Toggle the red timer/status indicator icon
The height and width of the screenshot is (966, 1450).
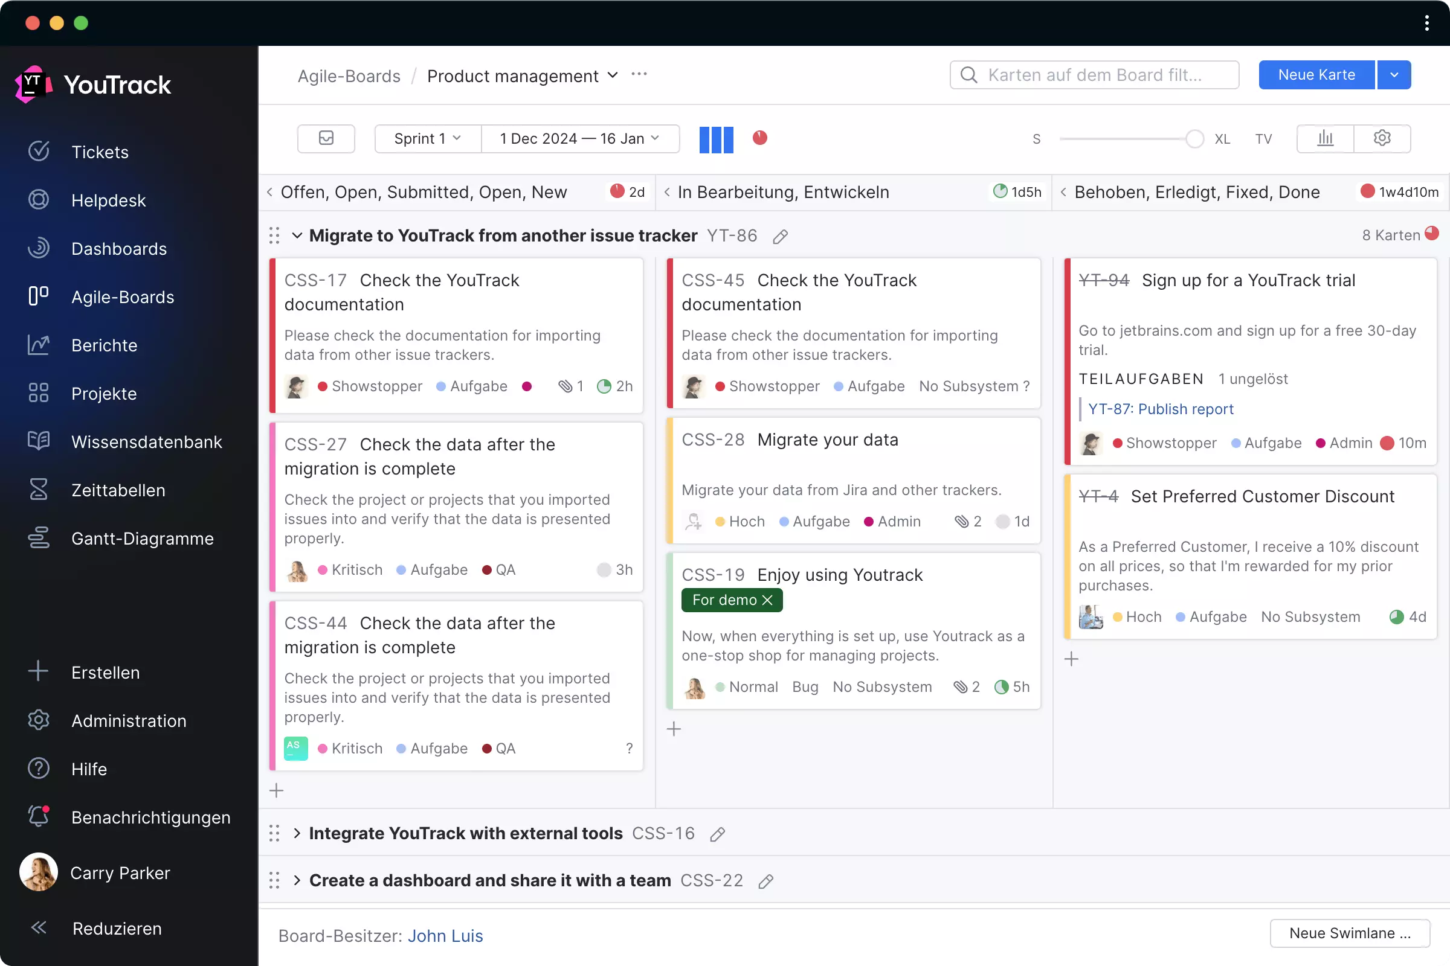coord(761,138)
